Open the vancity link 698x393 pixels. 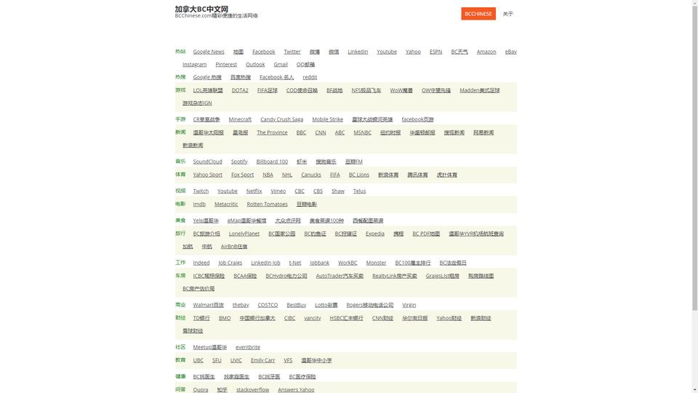[x=313, y=318]
